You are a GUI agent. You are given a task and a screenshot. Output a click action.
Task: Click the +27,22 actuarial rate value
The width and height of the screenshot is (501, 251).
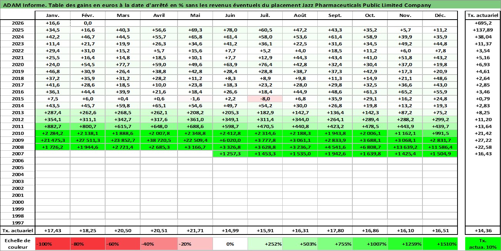[x=483, y=140]
